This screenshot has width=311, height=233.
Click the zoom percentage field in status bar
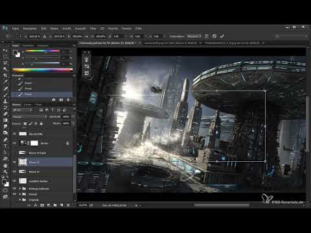[83, 205]
